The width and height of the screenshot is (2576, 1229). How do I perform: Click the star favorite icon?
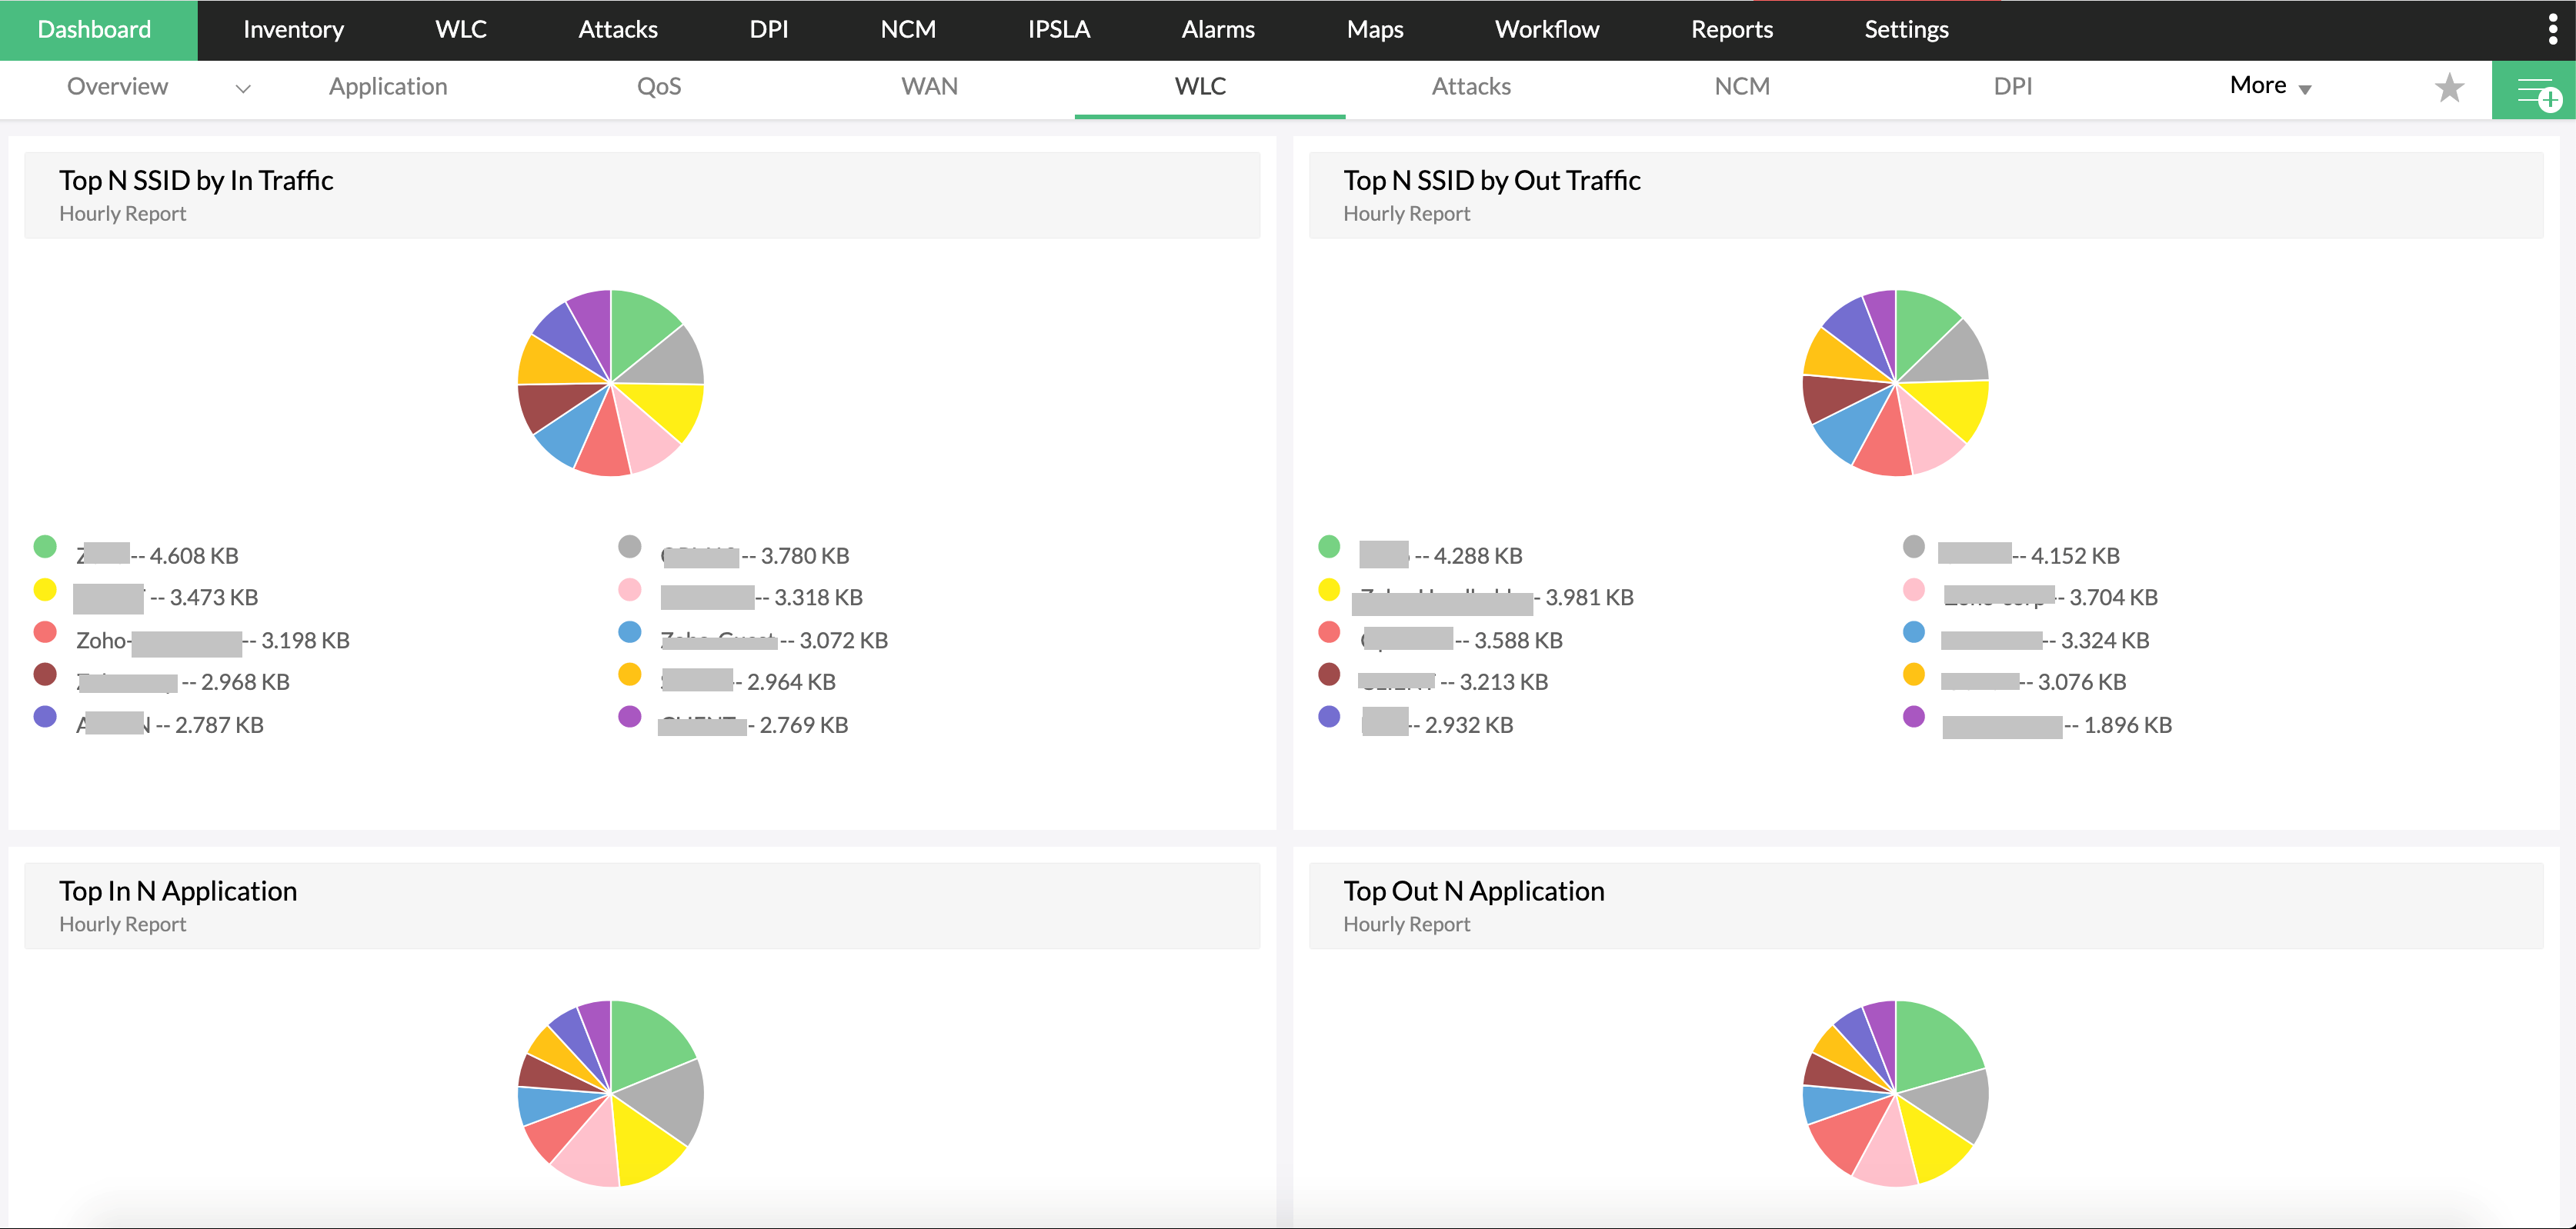coord(2449,88)
